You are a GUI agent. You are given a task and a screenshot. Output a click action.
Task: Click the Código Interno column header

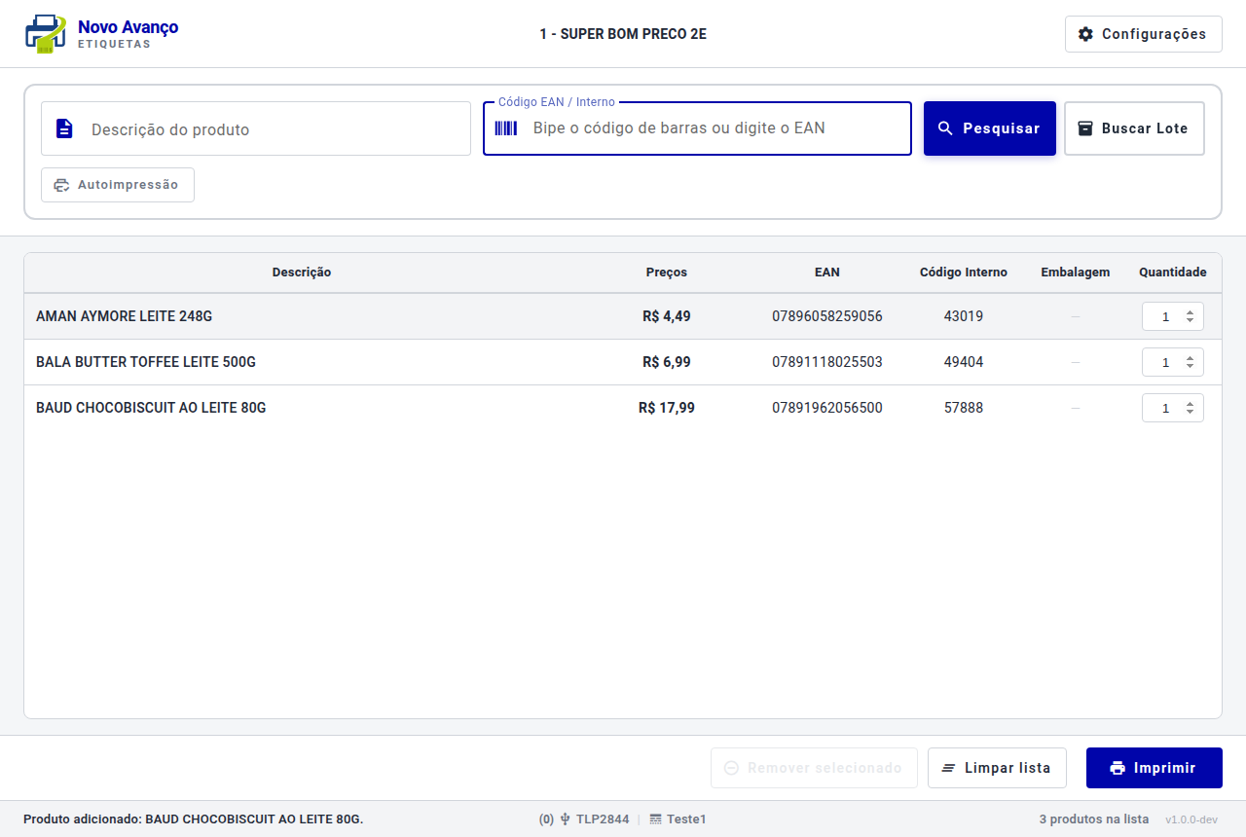click(x=964, y=273)
